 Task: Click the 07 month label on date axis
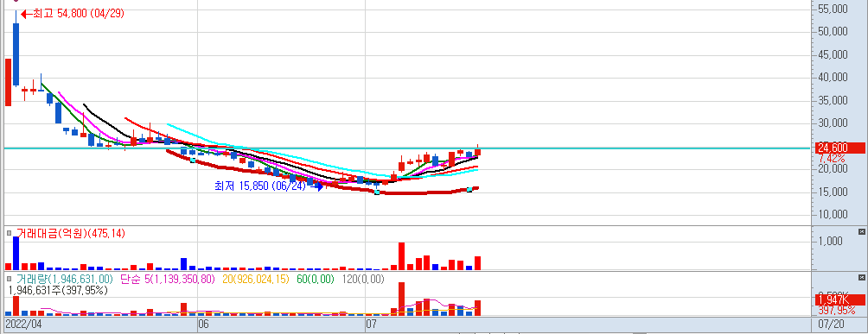(372, 324)
